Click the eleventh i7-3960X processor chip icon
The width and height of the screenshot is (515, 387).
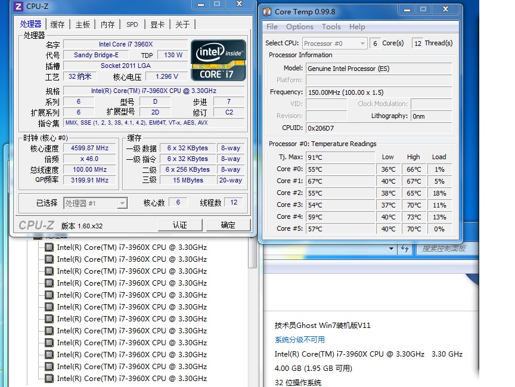(x=49, y=366)
